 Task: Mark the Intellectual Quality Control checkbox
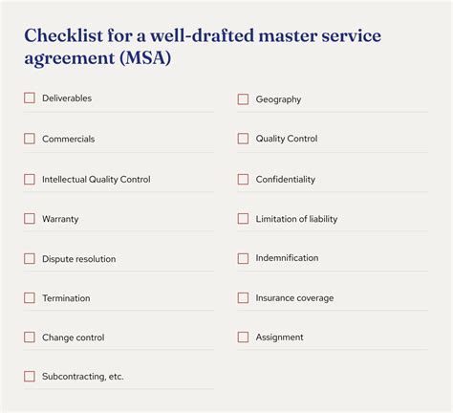(x=30, y=179)
